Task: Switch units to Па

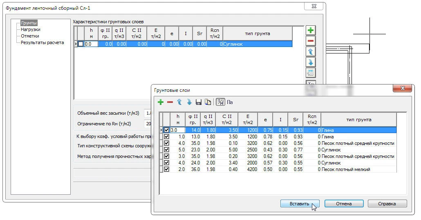Action: tap(230, 102)
